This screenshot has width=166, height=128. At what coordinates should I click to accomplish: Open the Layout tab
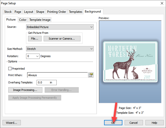click(x=29, y=12)
